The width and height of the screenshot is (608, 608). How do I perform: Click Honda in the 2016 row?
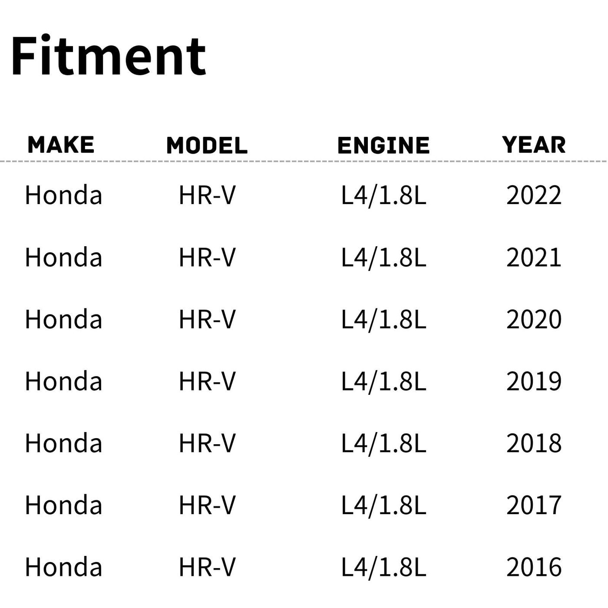(x=63, y=567)
